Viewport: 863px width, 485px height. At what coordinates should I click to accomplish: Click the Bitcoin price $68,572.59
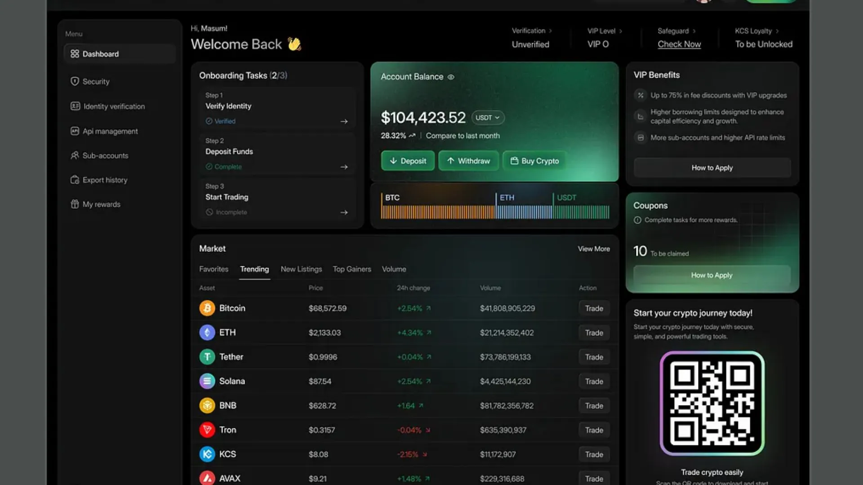pos(328,308)
